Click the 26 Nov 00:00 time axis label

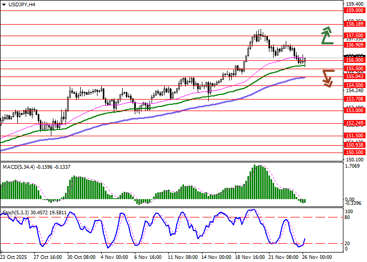coord(317,257)
